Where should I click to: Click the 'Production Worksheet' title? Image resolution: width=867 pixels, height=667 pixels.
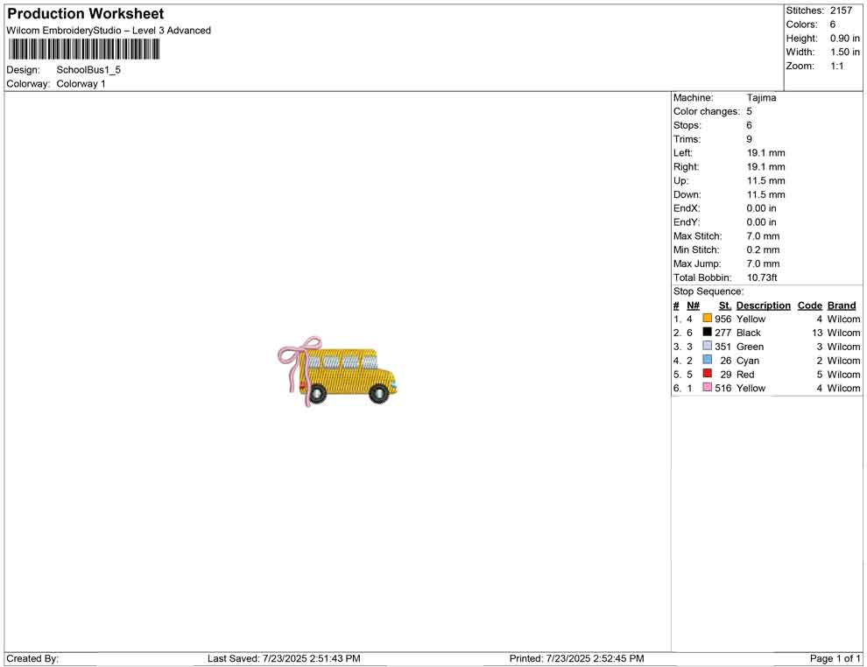86,14
